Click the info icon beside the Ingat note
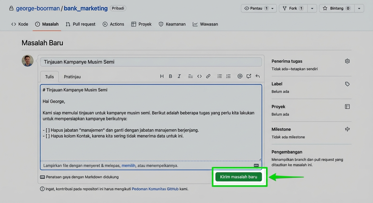The width and height of the screenshot is (373, 203). pos(42,189)
